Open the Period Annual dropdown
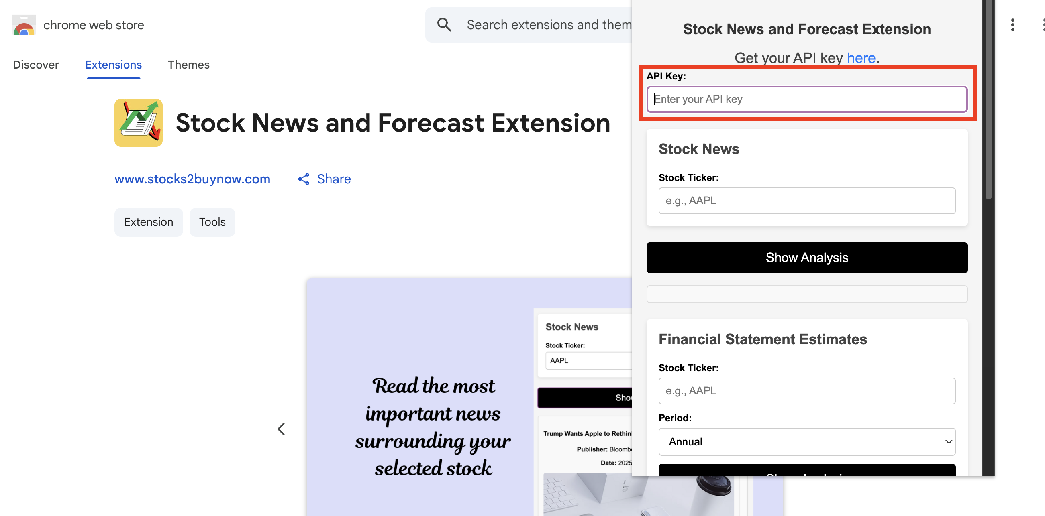This screenshot has width=1045, height=516. (807, 441)
